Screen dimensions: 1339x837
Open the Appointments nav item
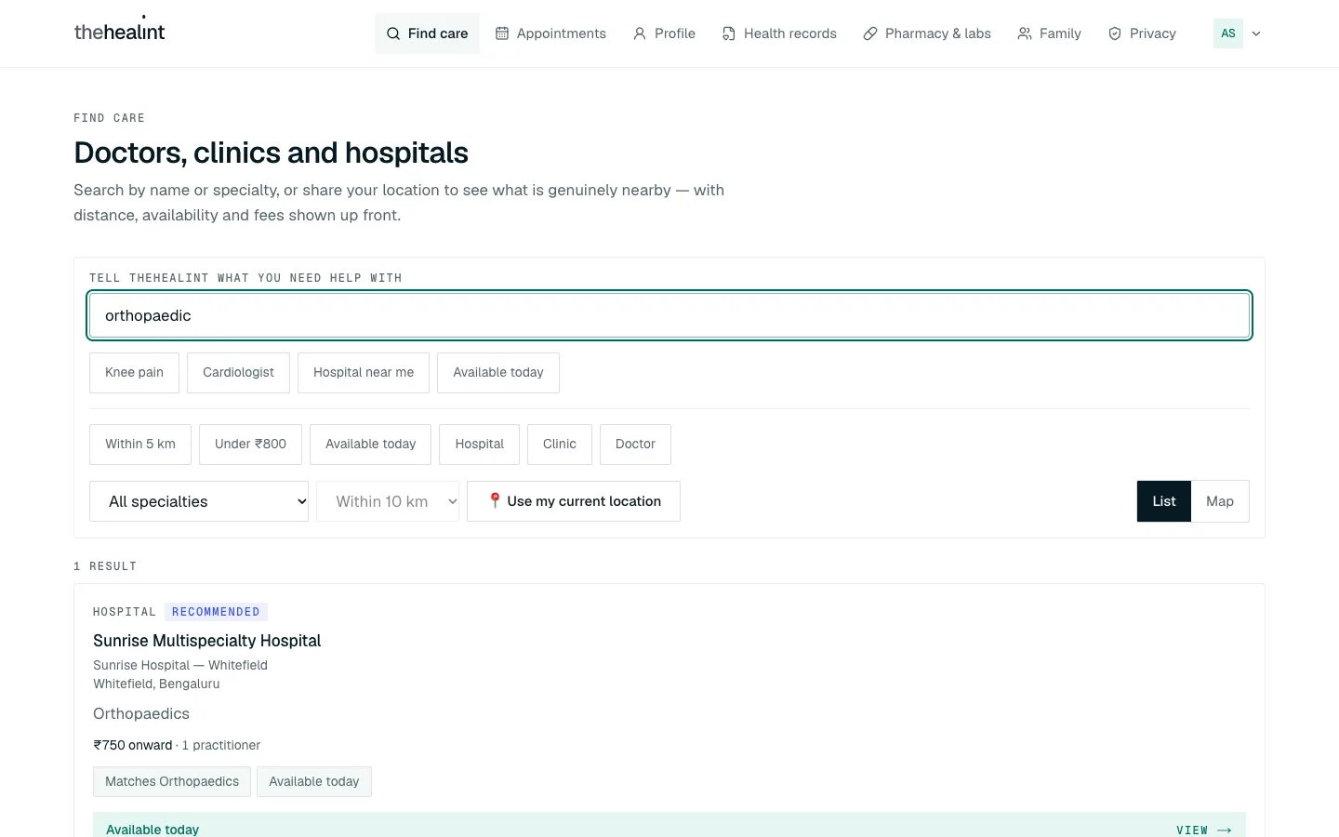pyautogui.click(x=550, y=33)
